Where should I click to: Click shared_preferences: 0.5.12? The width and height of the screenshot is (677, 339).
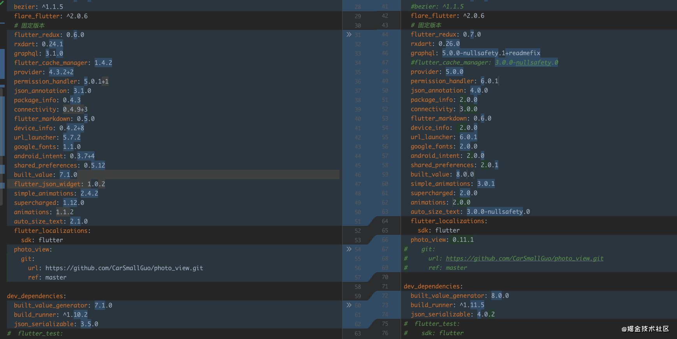tap(60, 165)
